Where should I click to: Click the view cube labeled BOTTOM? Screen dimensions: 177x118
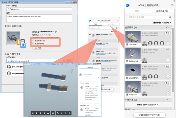[72, 71]
